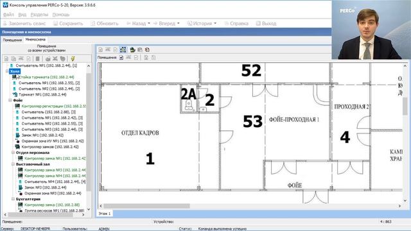Image resolution: width=411 pixels, height=231 pixels.
Task: Click the gray database icon in mnemonic toolbar
Action: tap(140, 49)
